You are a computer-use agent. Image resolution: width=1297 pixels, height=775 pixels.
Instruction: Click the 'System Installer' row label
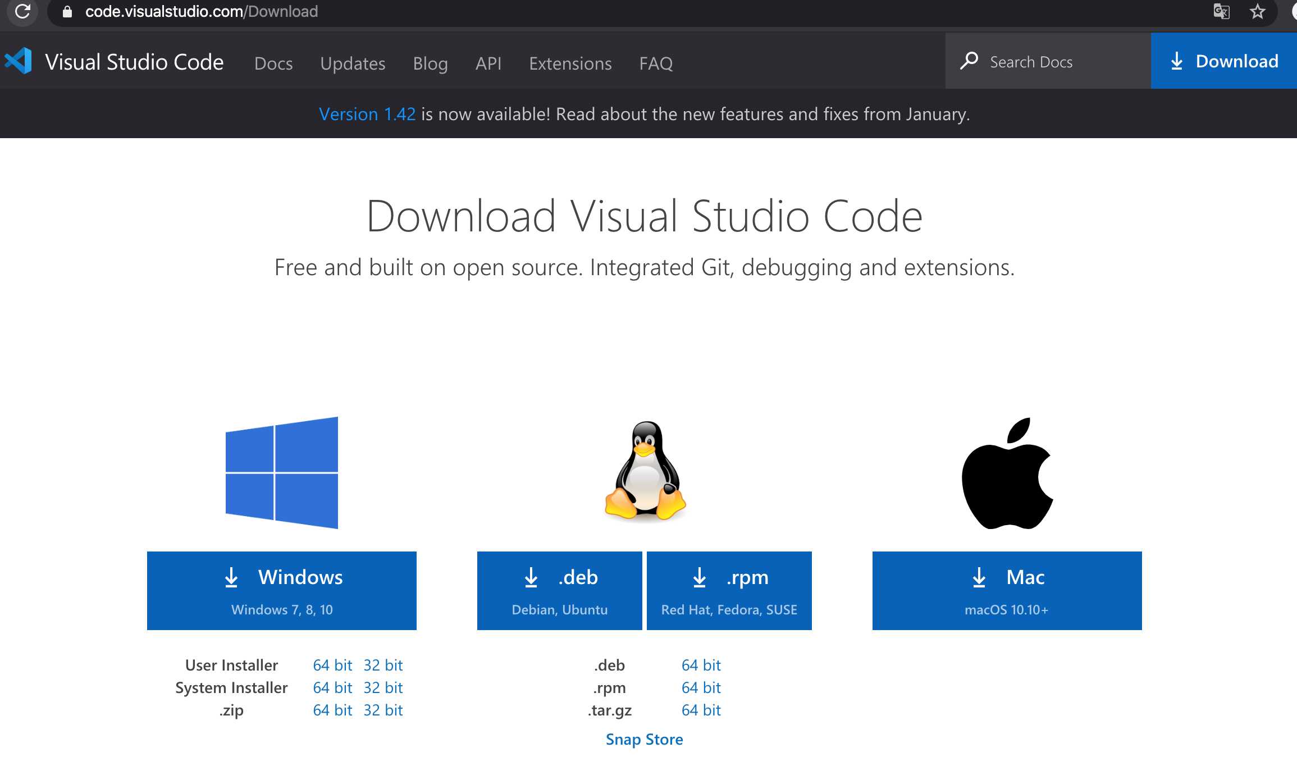pyautogui.click(x=231, y=687)
